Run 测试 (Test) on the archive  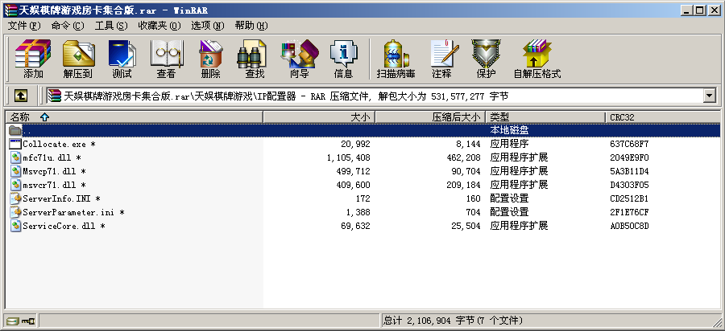pyautogui.click(x=122, y=59)
